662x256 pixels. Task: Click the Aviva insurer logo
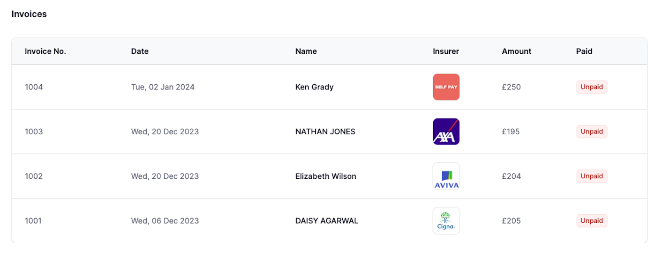[446, 176]
